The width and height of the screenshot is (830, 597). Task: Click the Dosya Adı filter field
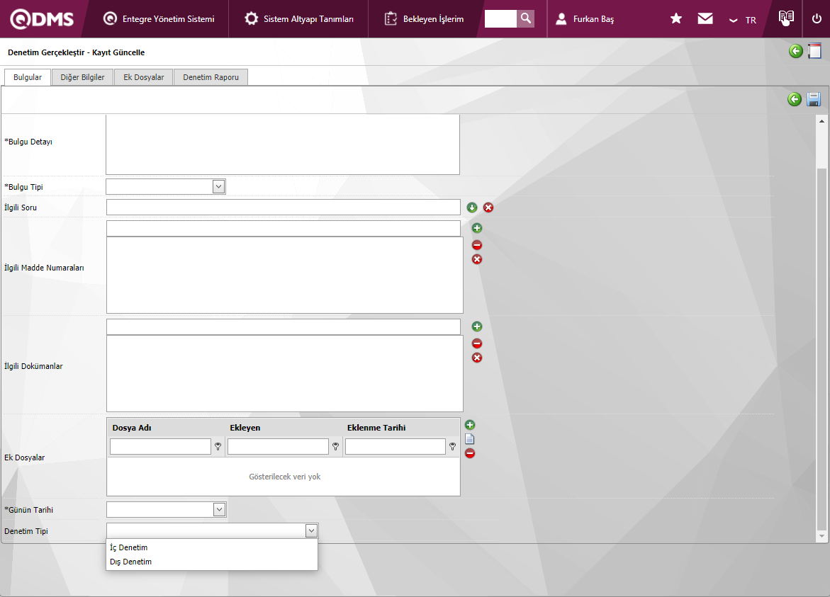(x=160, y=447)
